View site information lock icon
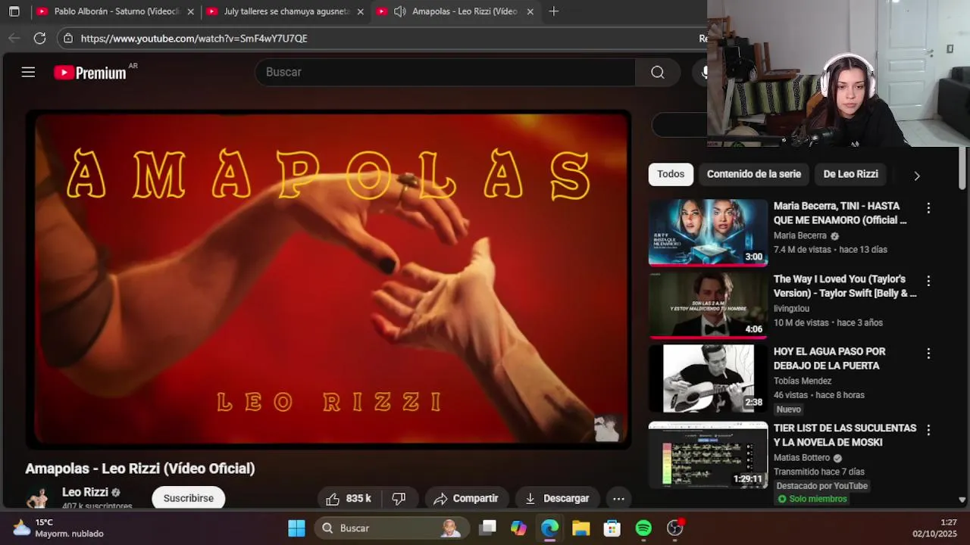 tap(68, 38)
